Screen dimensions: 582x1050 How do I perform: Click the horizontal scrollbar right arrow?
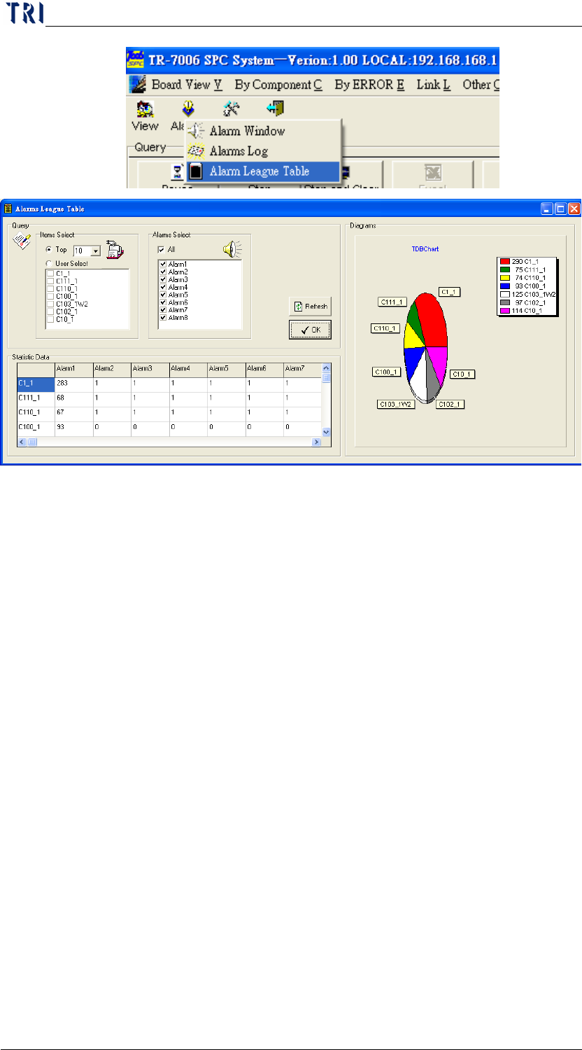click(x=317, y=442)
